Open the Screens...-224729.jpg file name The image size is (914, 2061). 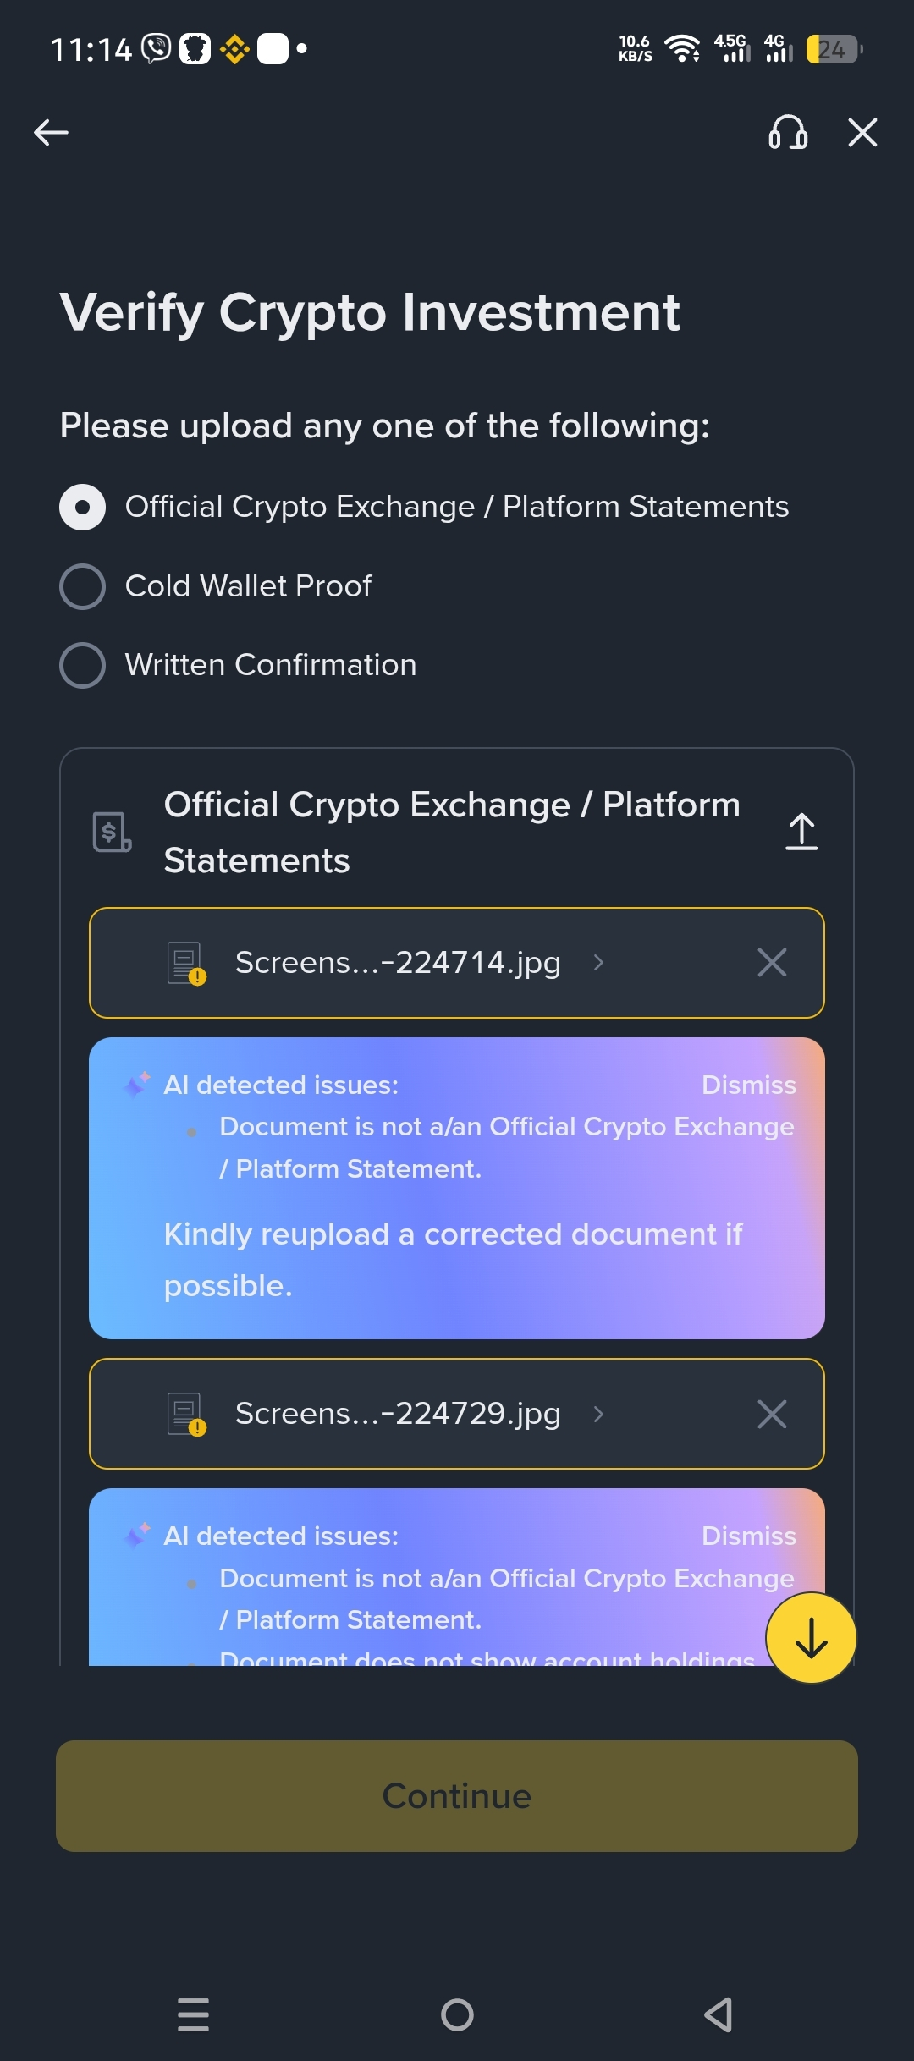398,1414
